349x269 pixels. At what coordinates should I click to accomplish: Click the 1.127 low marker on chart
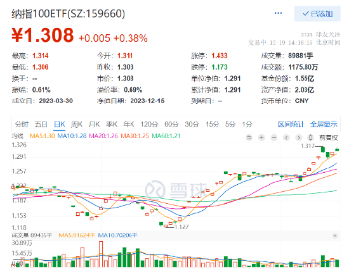tap(181, 227)
